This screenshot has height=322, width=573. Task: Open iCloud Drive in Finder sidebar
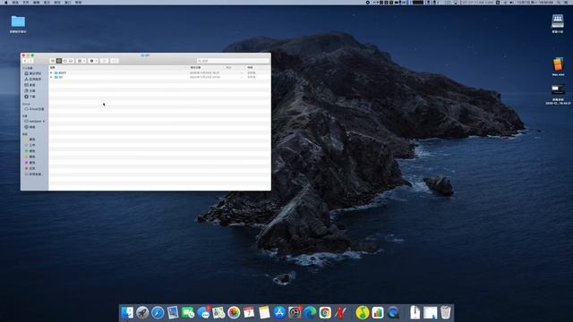pyautogui.click(x=34, y=109)
